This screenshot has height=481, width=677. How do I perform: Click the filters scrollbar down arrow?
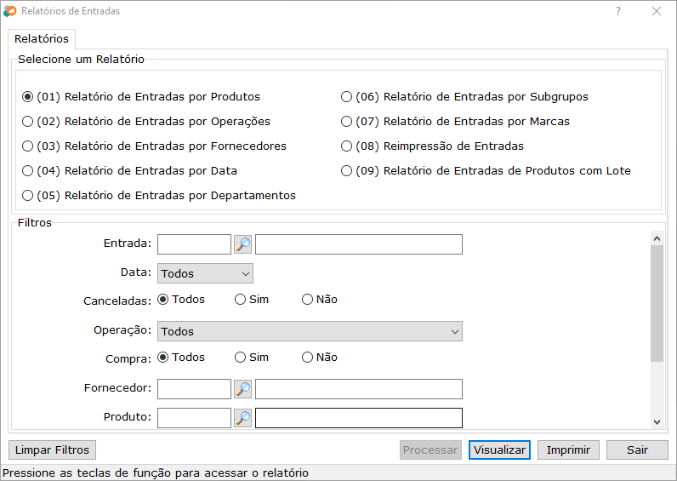(x=657, y=421)
